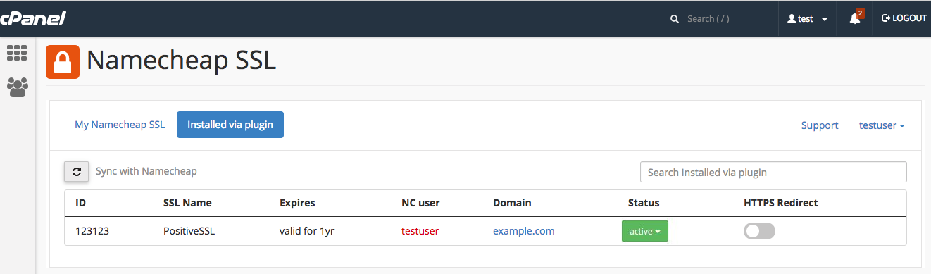Open the Support link
The image size is (931, 274).
(820, 125)
